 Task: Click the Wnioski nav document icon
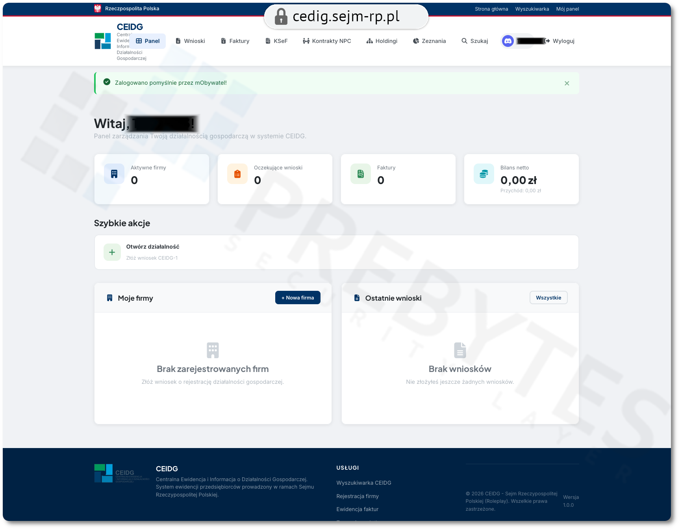point(178,41)
